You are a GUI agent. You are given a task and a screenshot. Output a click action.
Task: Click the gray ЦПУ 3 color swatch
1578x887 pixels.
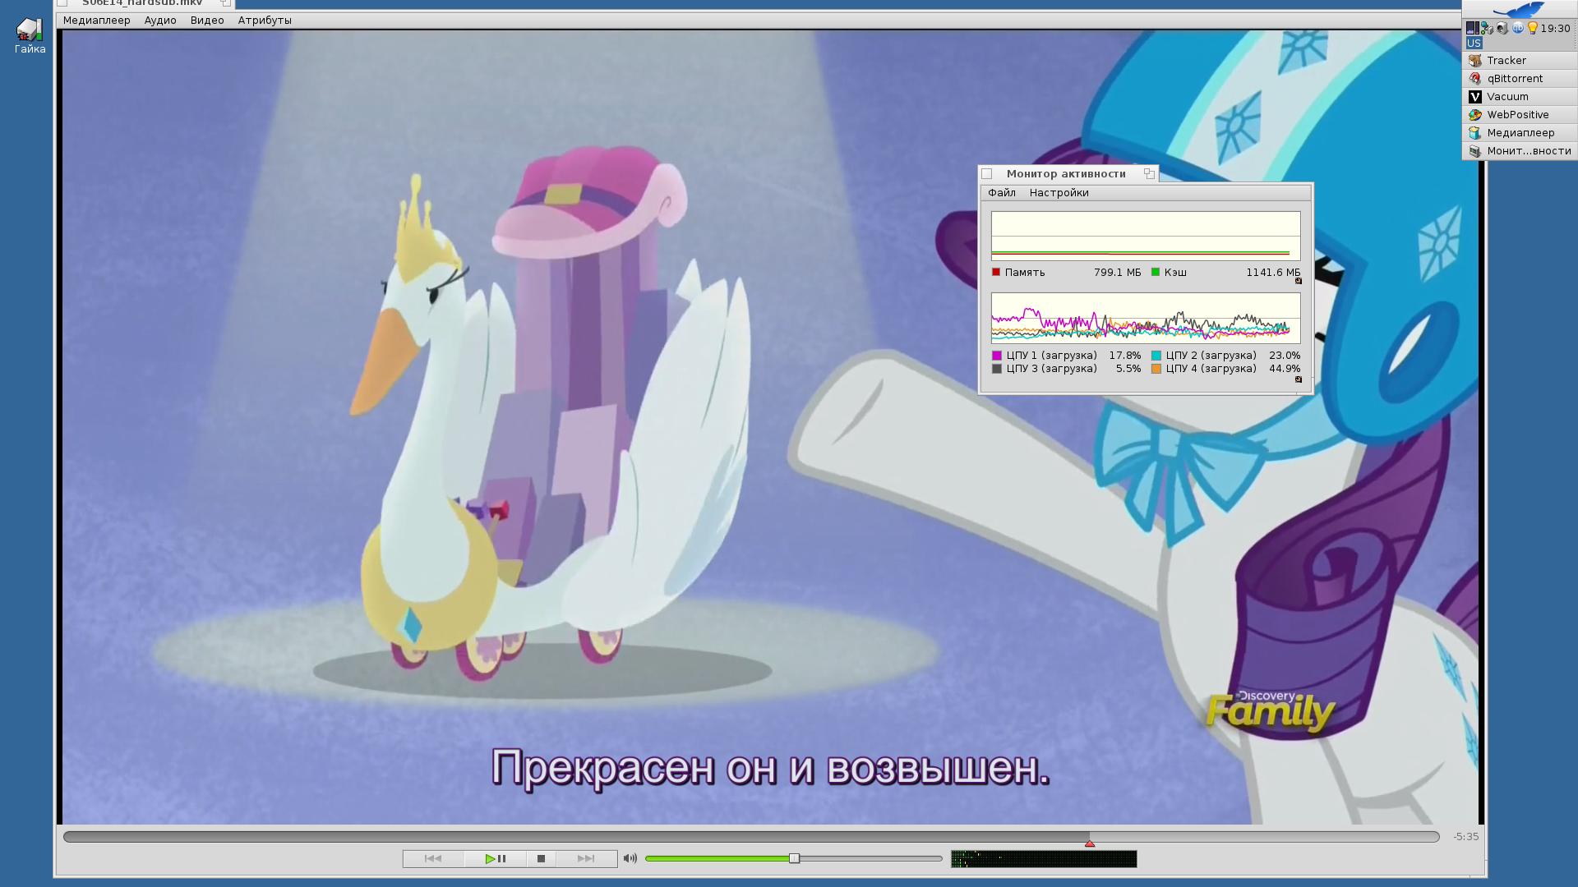coord(997,369)
